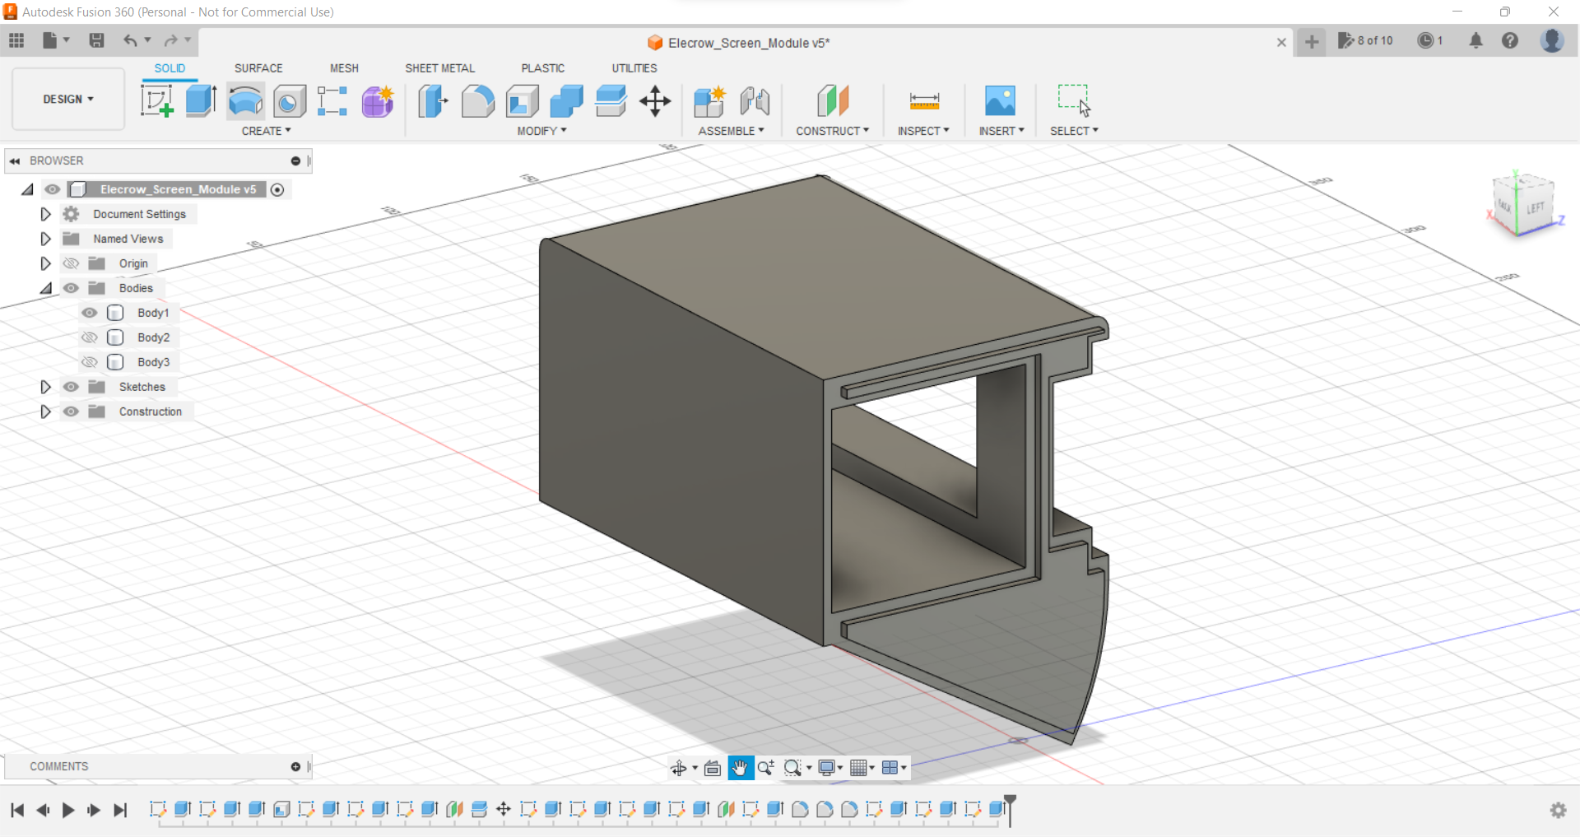Open the MODIFY dropdown menu
The height and width of the screenshot is (837, 1580).
pos(541,131)
